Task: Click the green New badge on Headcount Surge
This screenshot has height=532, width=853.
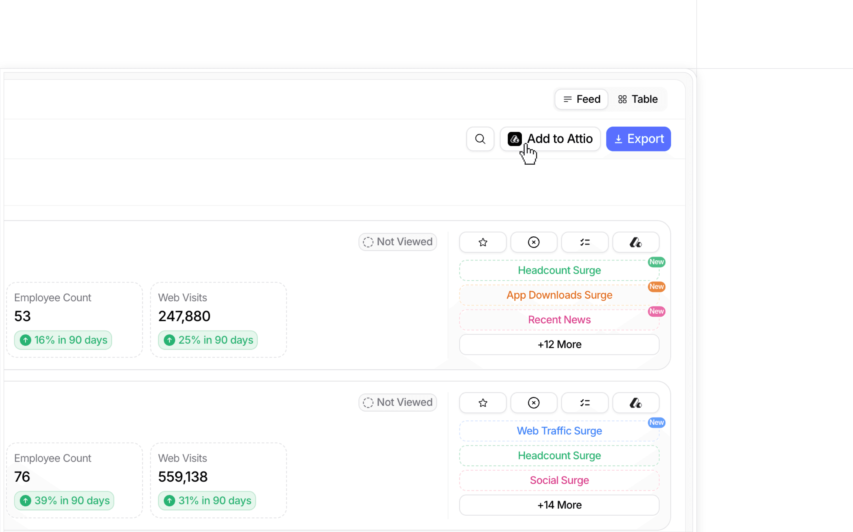Action: 656,262
